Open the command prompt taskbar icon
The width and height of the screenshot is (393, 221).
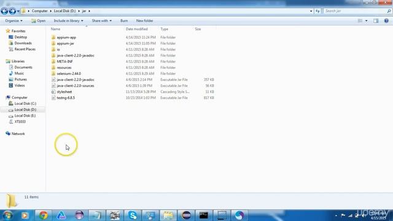(x=204, y=215)
